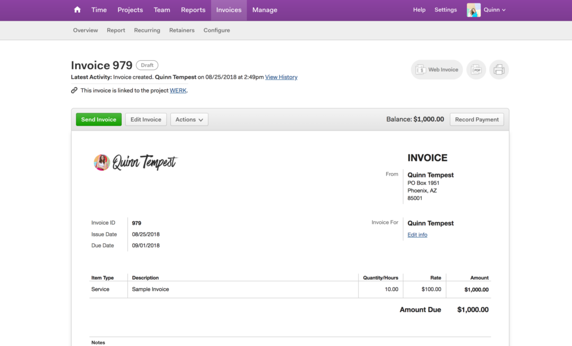Image resolution: width=572 pixels, height=346 pixels.
Task: Click the issue date 08/25/2018
Action: click(146, 234)
